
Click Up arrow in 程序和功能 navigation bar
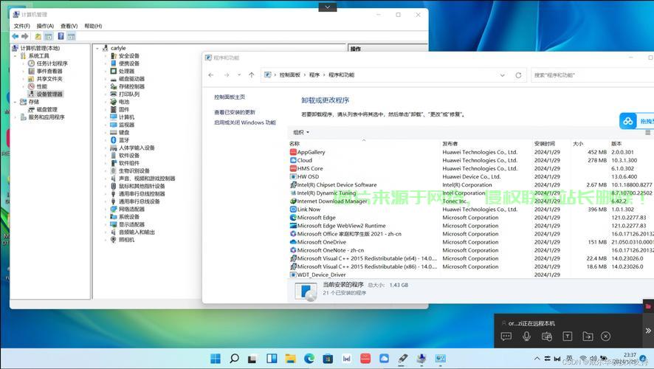coord(252,75)
